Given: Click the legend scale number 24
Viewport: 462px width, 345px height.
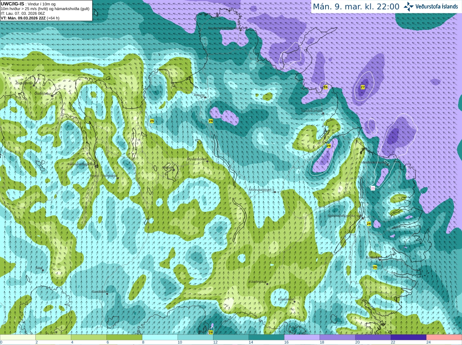Looking at the screenshot, I should click(x=428, y=342).
